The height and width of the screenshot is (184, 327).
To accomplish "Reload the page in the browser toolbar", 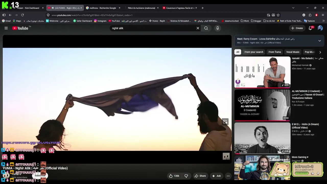I will (22, 15).
